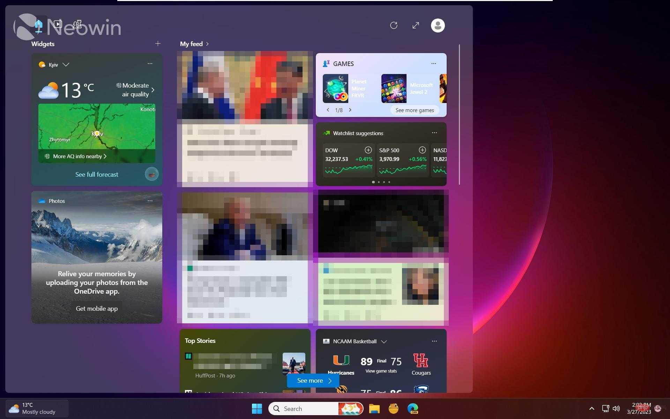Viewport: 670px width, 419px height.
Task: Click the refresh button in widgets panel
Action: (x=394, y=25)
